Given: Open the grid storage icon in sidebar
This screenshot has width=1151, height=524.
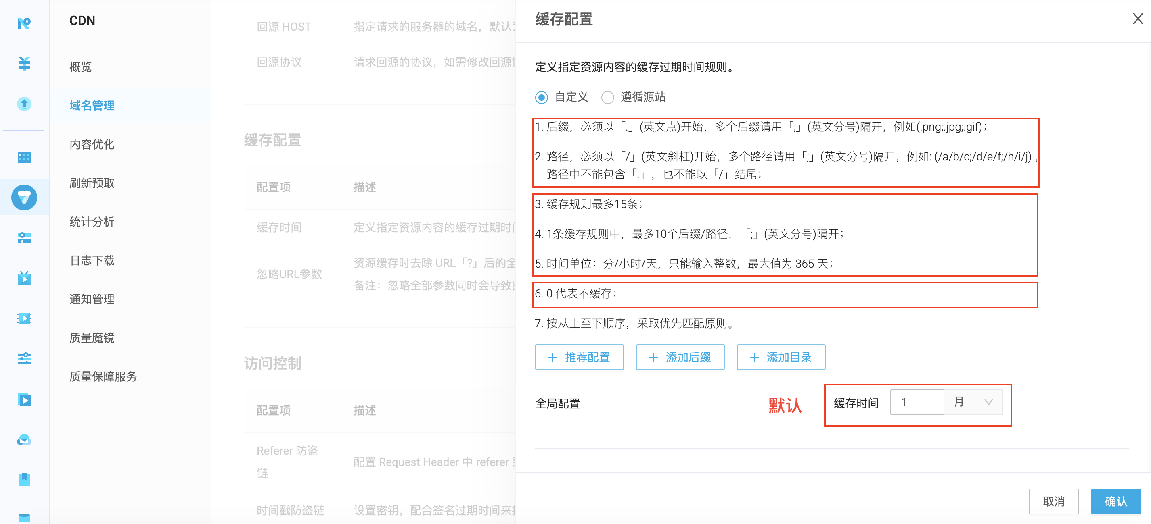Looking at the screenshot, I should (24, 157).
